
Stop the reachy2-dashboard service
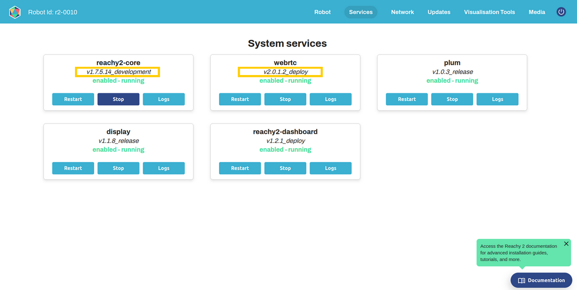click(285, 168)
